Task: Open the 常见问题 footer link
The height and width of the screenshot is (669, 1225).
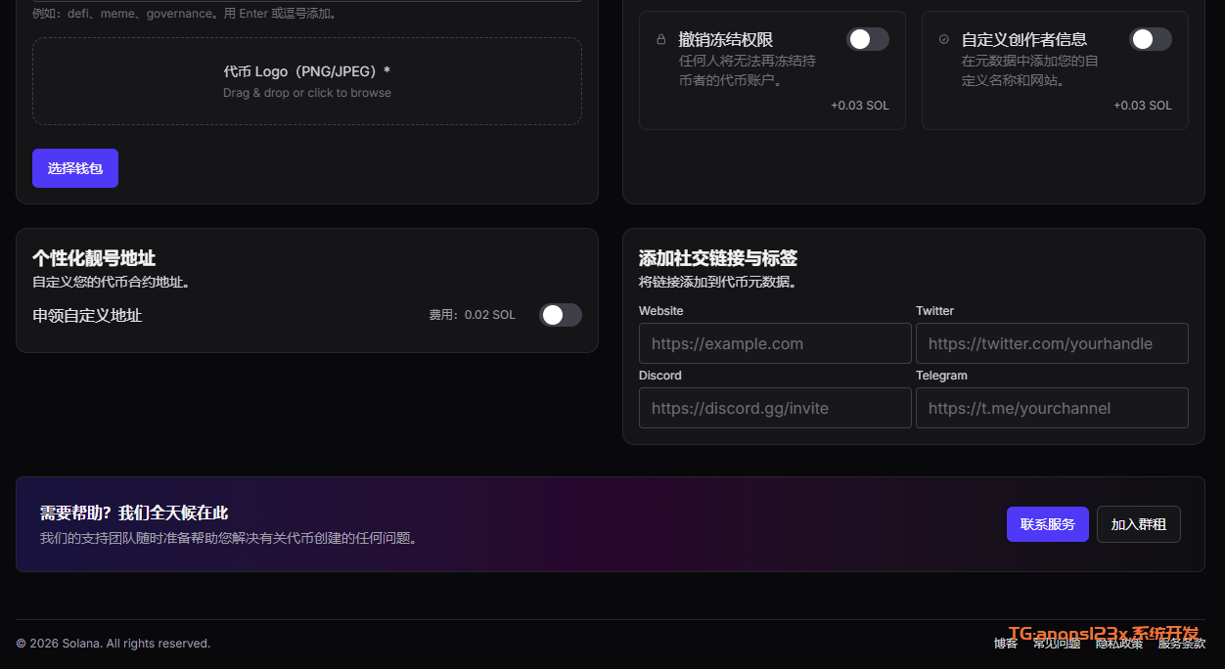Action: (x=1056, y=644)
